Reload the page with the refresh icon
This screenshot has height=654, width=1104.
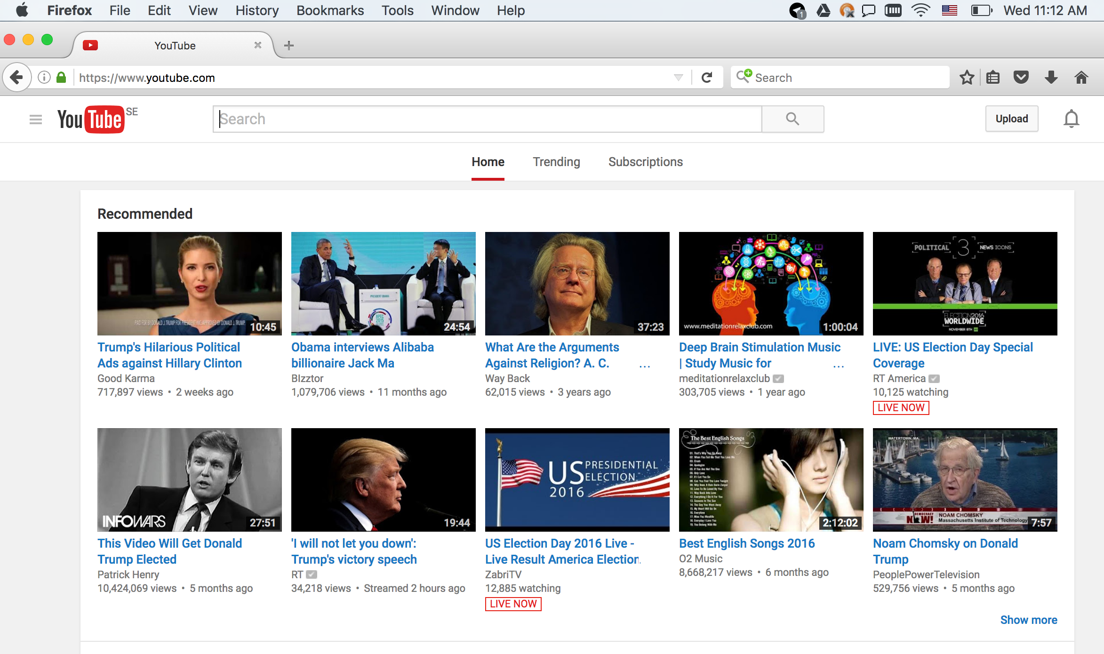tap(707, 78)
